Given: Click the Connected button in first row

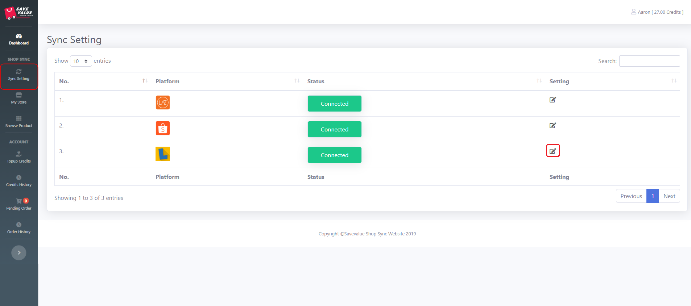Looking at the screenshot, I should (334, 104).
